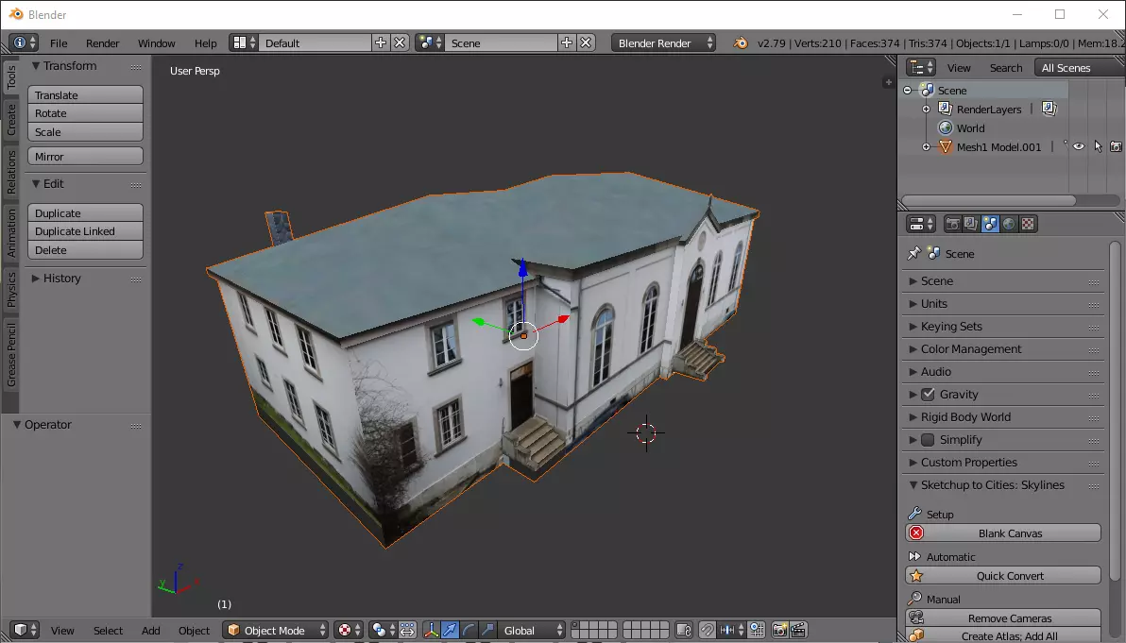Enable the Simplify checkbox
The image size is (1126, 643).
pos(928,440)
